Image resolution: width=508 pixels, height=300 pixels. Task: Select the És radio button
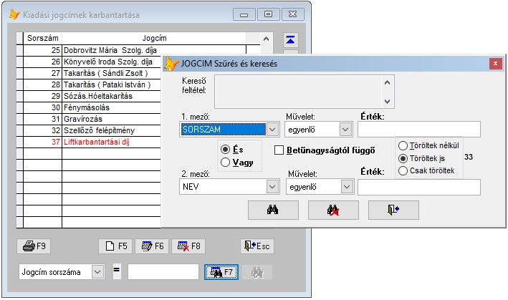click(x=225, y=150)
